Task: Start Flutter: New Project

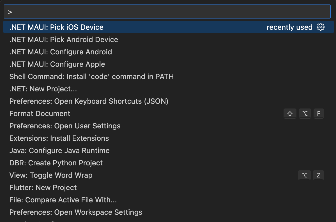Action: (43, 188)
